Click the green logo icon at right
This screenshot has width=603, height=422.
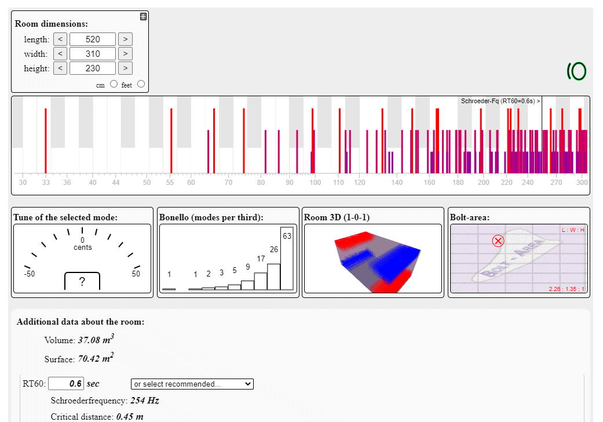(576, 71)
